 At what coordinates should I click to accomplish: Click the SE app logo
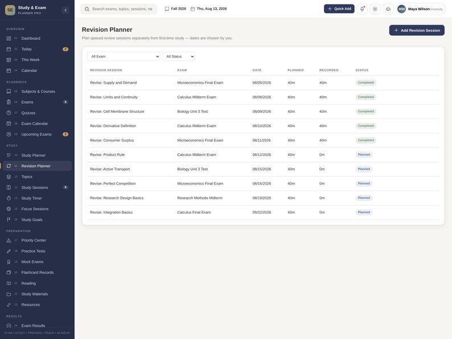pos(10,10)
